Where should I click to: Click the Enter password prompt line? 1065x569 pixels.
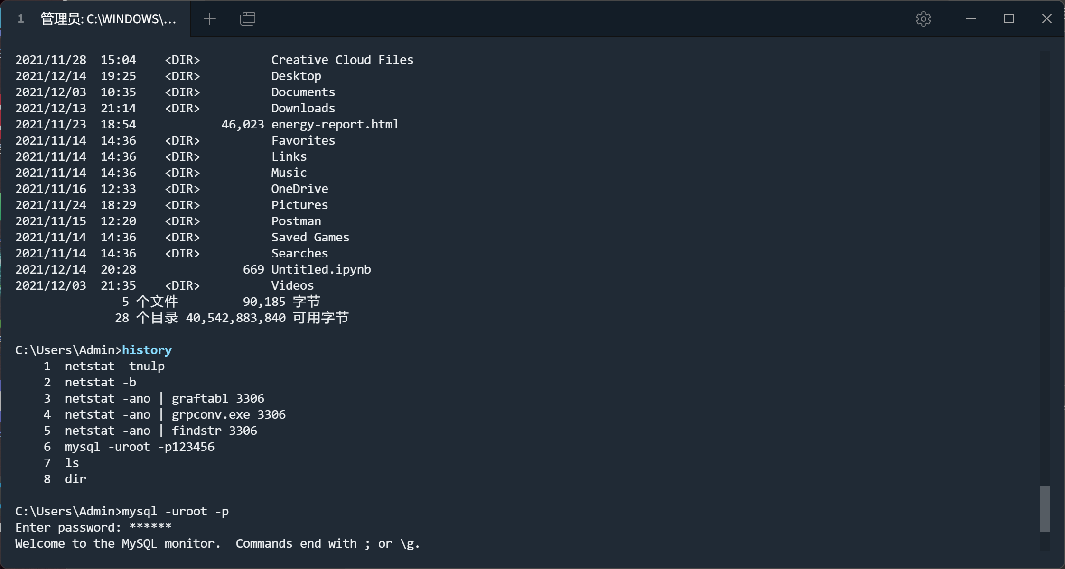click(93, 527)
